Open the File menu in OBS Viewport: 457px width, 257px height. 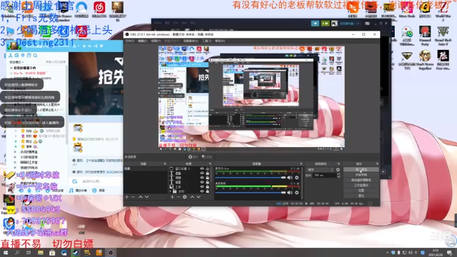[130, 41]
